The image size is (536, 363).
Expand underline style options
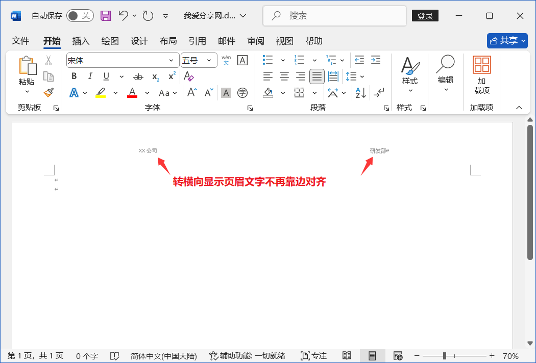click(121, 76)
